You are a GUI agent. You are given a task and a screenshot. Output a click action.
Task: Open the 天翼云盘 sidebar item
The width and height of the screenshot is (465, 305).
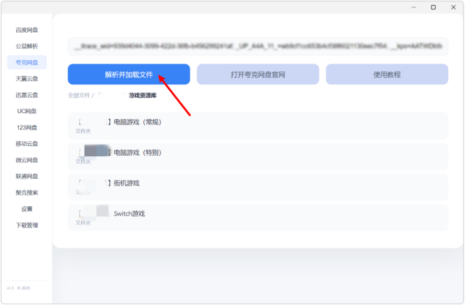(x=27, y=79)
